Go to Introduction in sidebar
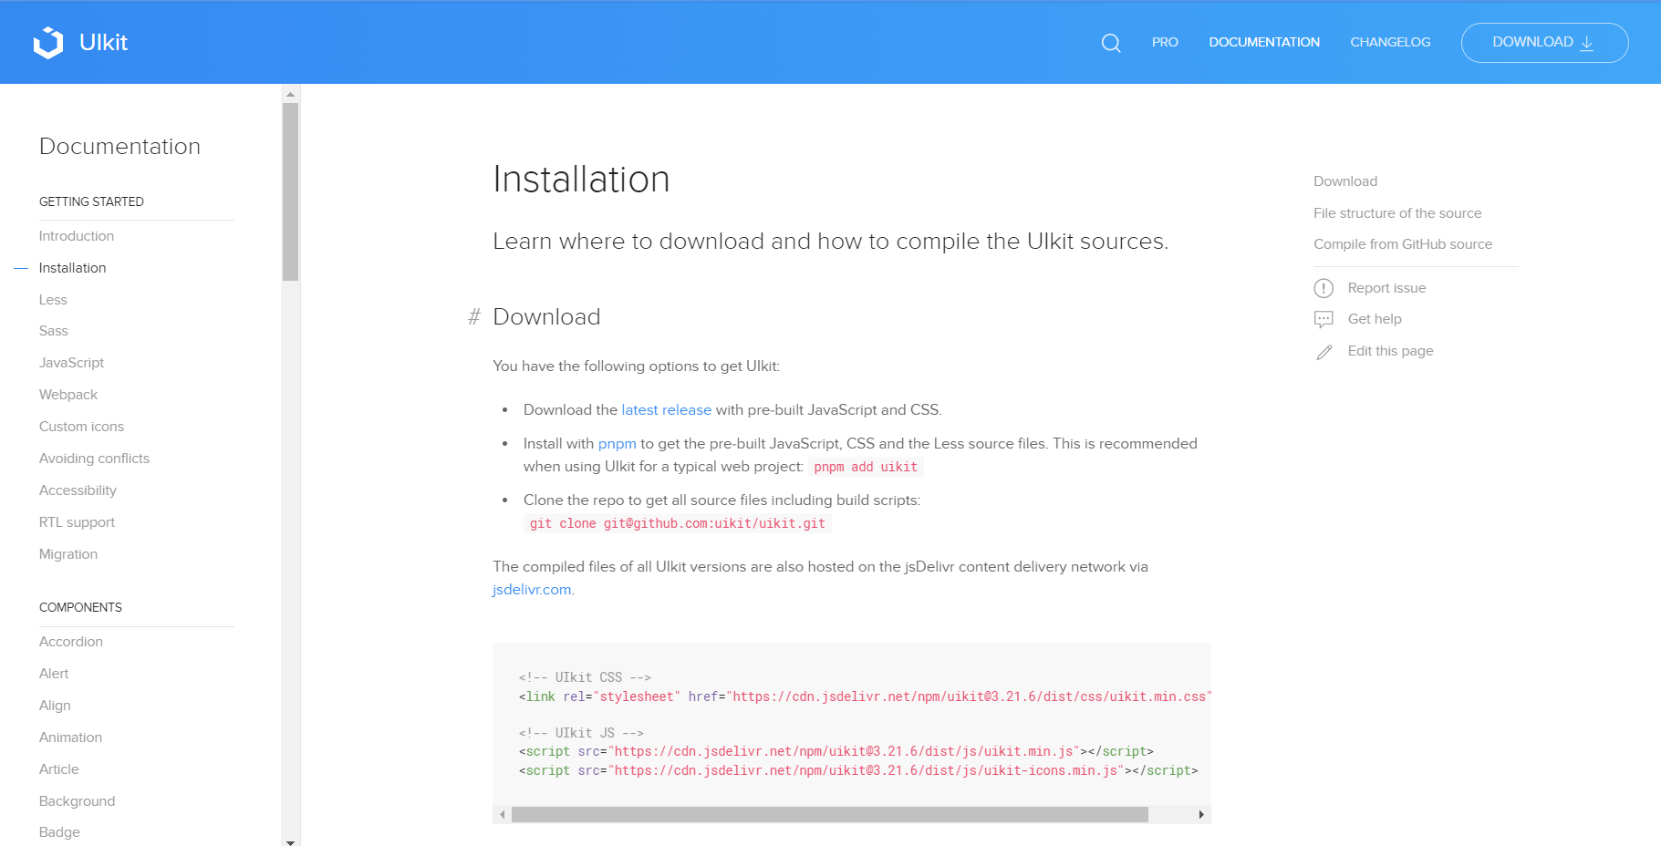1661x846 pixels. (77, 236)
